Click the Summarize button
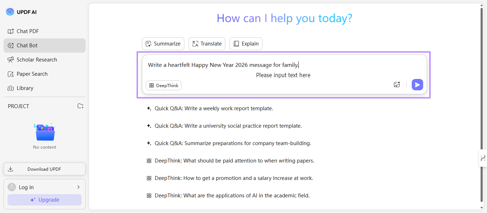The height and width of the screenshot is (213, 487). pos(163,44)
